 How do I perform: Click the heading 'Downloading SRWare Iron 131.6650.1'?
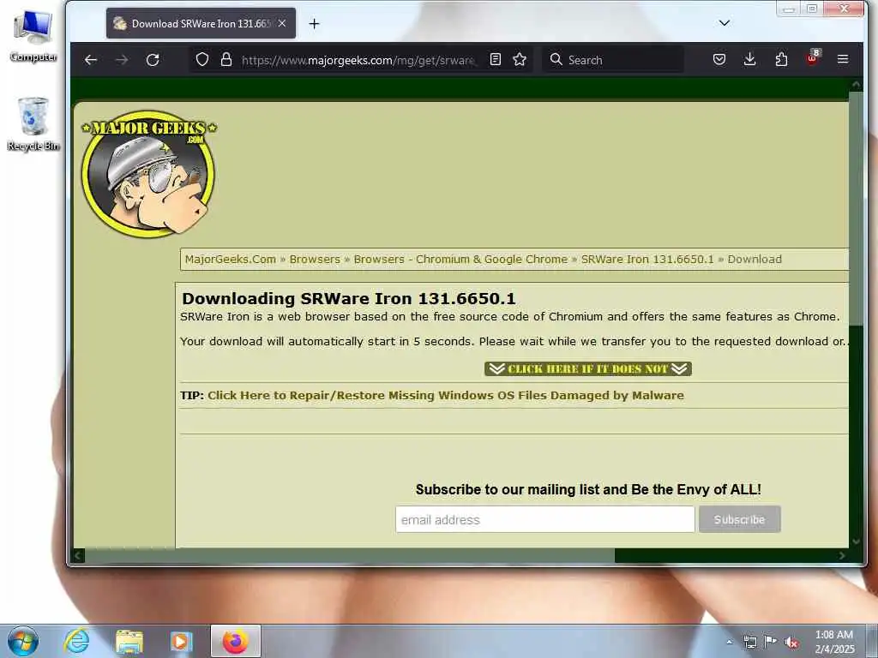349,298
